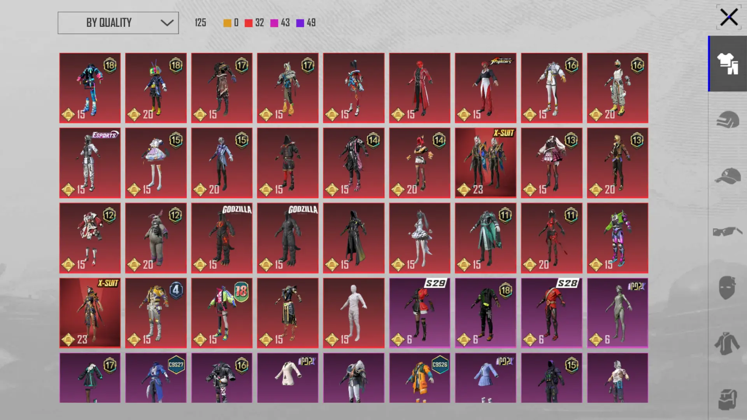Filter by the red quality swatch
747x420 pixels.
point(249,23)
